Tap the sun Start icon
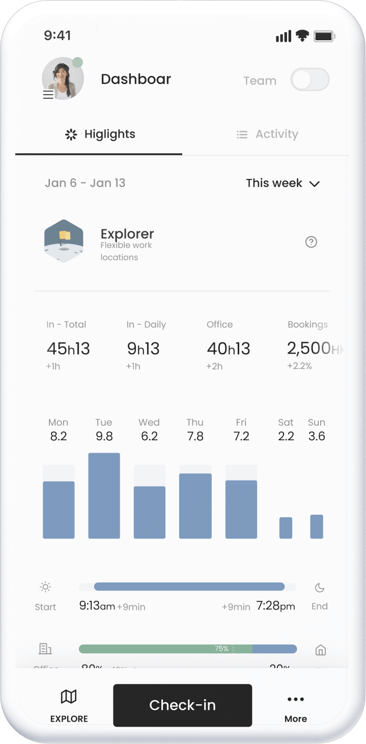The height and width of the screenshot is (744, 366). [x=45, y=588]
